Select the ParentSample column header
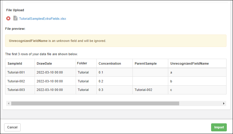 pyautogui.click(x=145, y=63)
